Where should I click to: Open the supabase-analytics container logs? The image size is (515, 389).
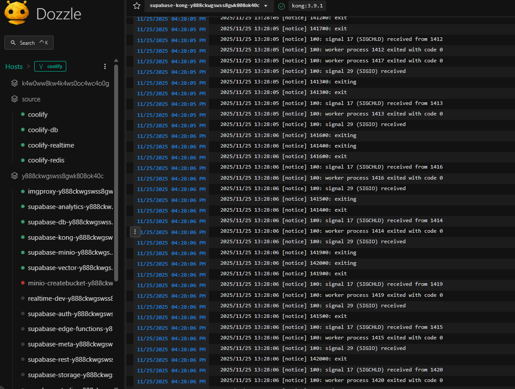[x=70, y=207]
